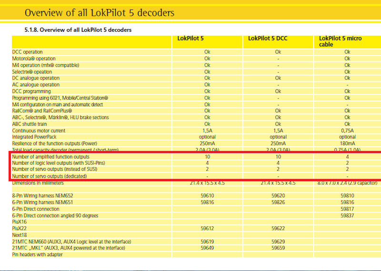Click part number '59629'
The image size is (381, 271).
pyautogui.click(x=278, y=242)
